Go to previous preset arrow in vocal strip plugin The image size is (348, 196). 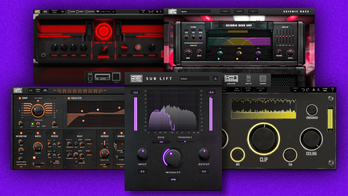click(30, 90)
